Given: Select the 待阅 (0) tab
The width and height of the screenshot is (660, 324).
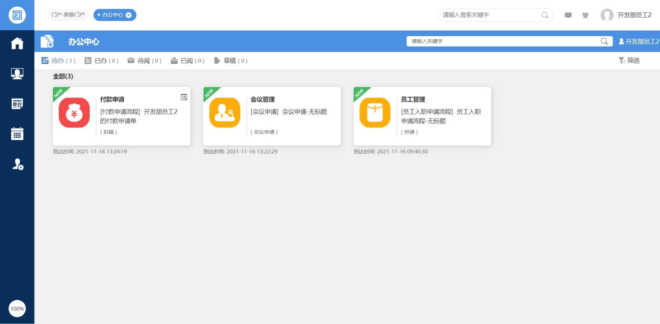Looking at the screenshot, I should click(x=144, y=61).
